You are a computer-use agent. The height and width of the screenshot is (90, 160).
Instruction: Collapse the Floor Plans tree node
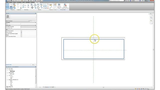[x=7, y=70]
